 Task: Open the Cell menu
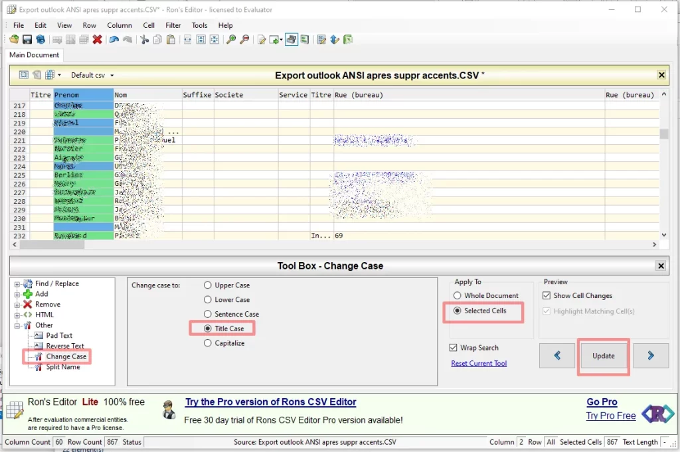[149, 25]
